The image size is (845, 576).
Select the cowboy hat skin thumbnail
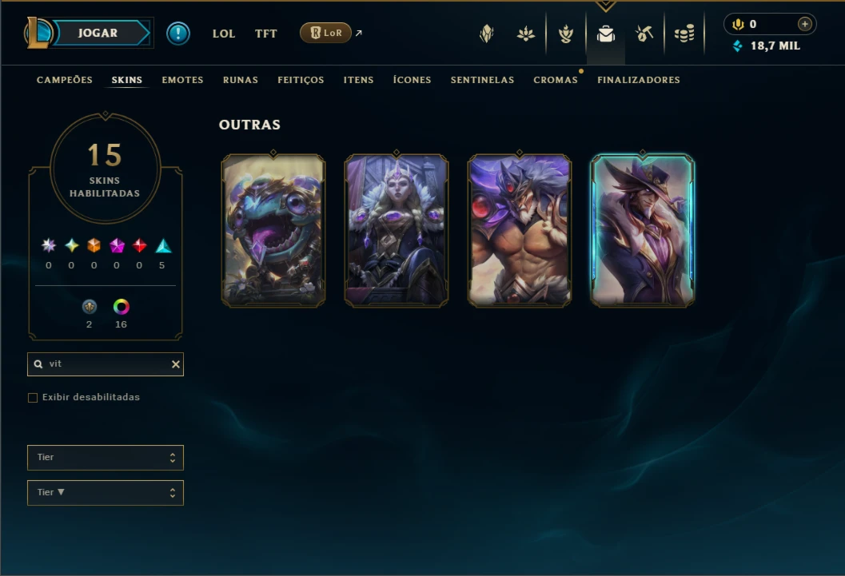[x=643, y=230]
